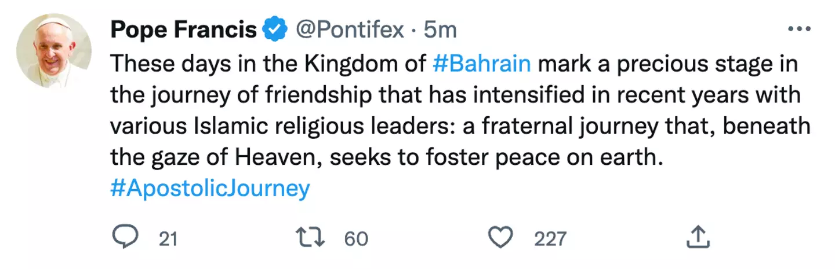Open the three-dot more options menu
The width and height of the screenshot is (835, 269).
click(800, 28)
